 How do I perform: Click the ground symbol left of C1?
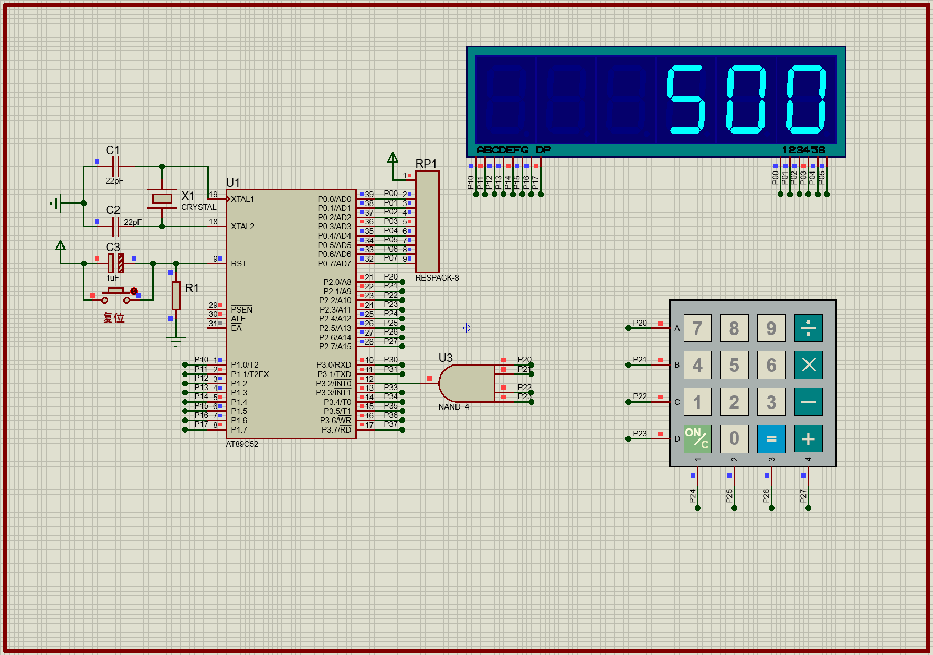tap(57, 203)
